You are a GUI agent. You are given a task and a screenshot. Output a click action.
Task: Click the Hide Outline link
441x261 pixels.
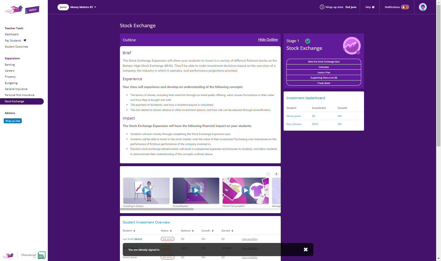point(268,40)
